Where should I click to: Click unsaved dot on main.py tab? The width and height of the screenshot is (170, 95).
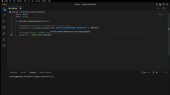(x=20, y=8)
